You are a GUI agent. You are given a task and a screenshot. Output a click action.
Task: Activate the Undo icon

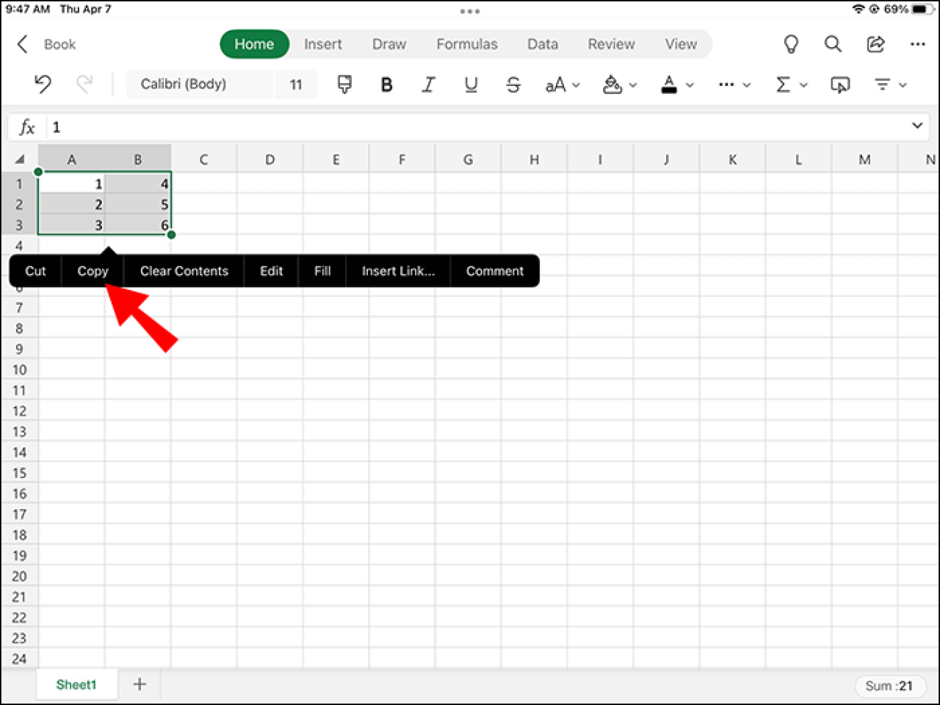coord(42,84)
